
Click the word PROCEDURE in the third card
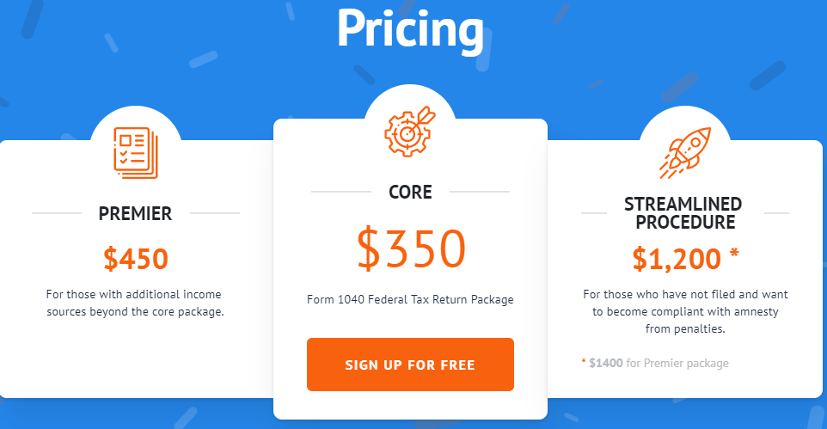[x=685, y=222]
